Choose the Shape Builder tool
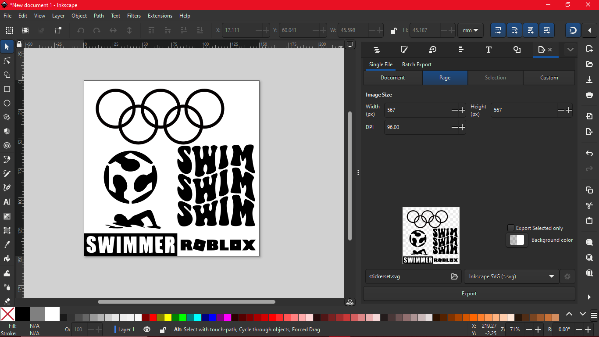 pyautogui.click(x=7, y=75)
